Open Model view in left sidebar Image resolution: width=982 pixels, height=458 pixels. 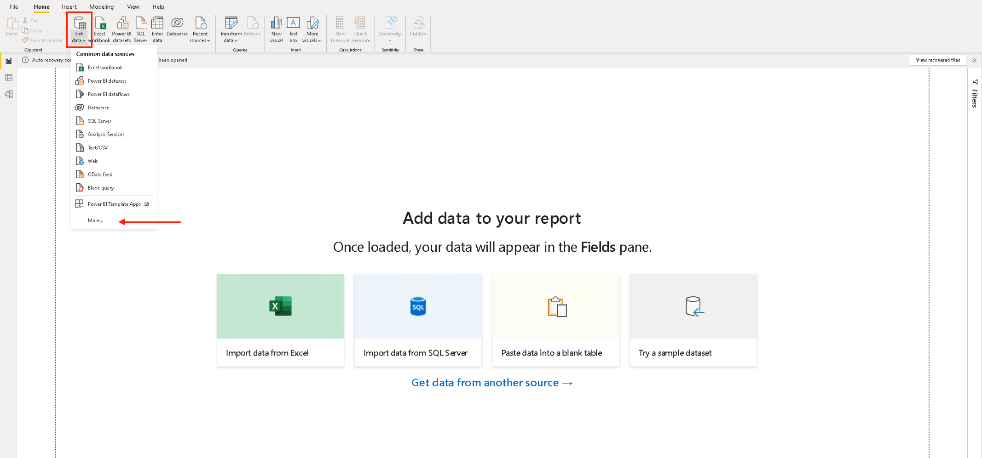[x=9, y=94]
